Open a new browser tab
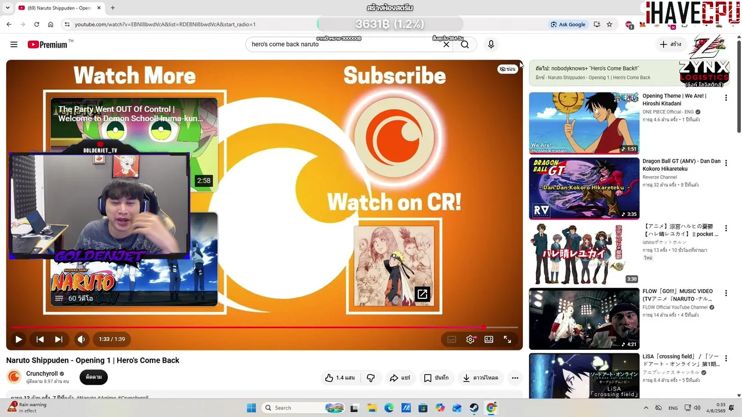This screenshot has width=742, height=417. [112, 8]
